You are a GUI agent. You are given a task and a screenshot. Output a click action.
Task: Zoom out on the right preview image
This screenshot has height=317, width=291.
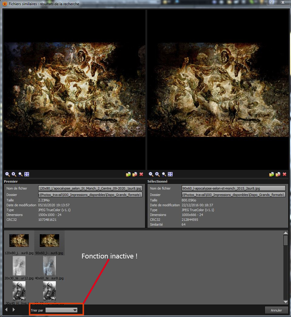pyautogui.click(x=151, y=174)
